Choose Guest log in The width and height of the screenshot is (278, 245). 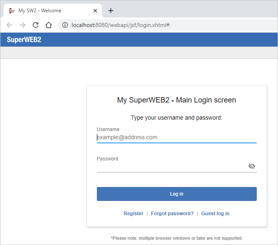215,214
